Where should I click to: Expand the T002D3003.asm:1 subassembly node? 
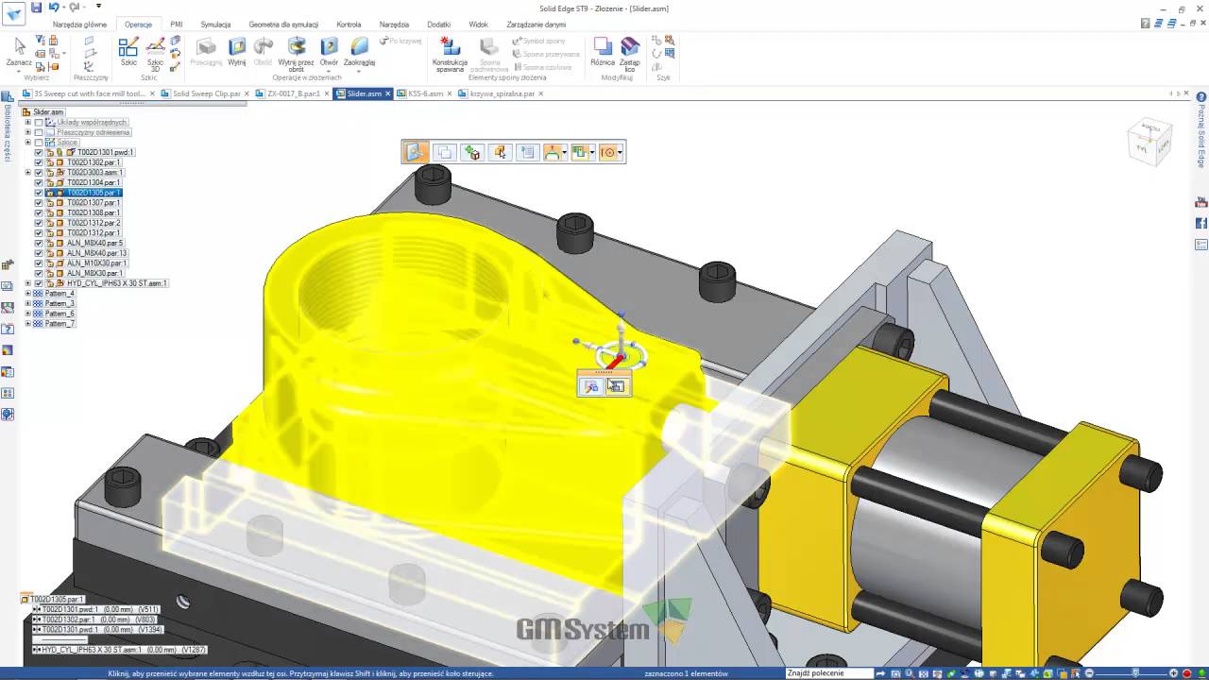tap(28, 173)
